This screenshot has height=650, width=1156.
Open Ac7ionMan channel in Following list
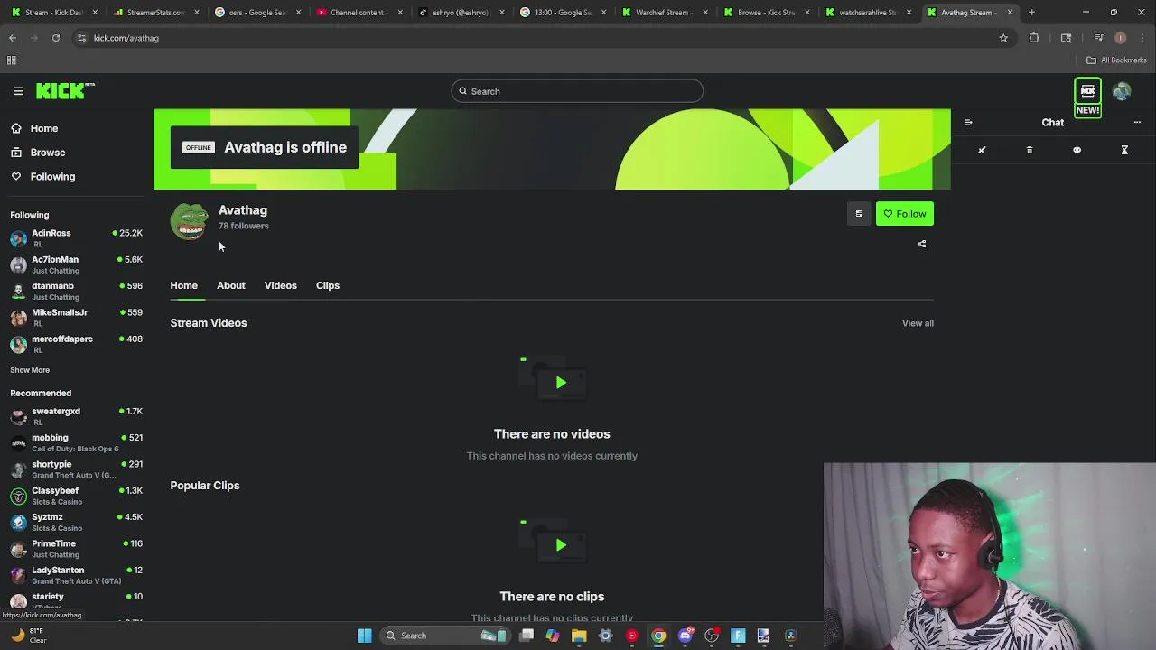[x=77, y=265]
